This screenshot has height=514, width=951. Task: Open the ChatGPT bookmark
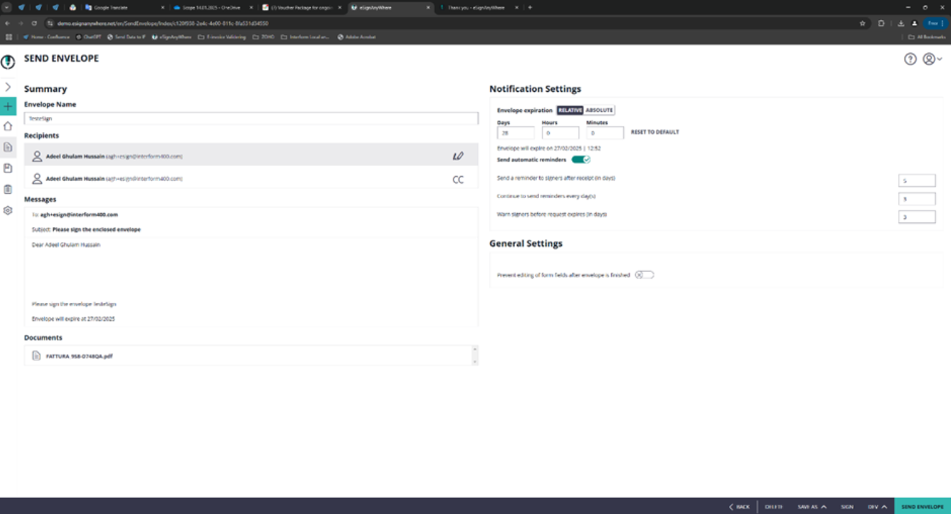(88, 37)
